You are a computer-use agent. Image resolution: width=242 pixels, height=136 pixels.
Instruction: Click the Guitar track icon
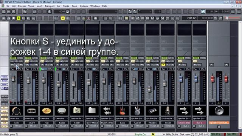[x=137, y=111]
